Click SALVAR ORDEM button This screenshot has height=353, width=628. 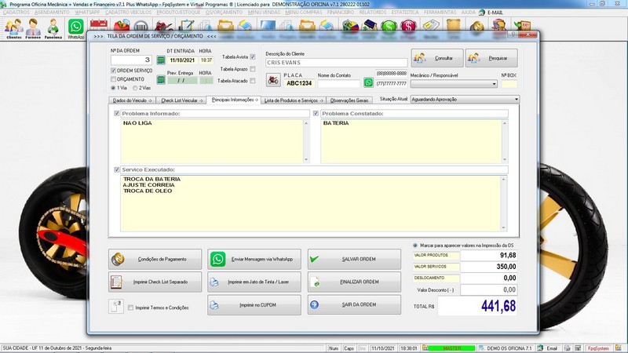click(354, 259)
